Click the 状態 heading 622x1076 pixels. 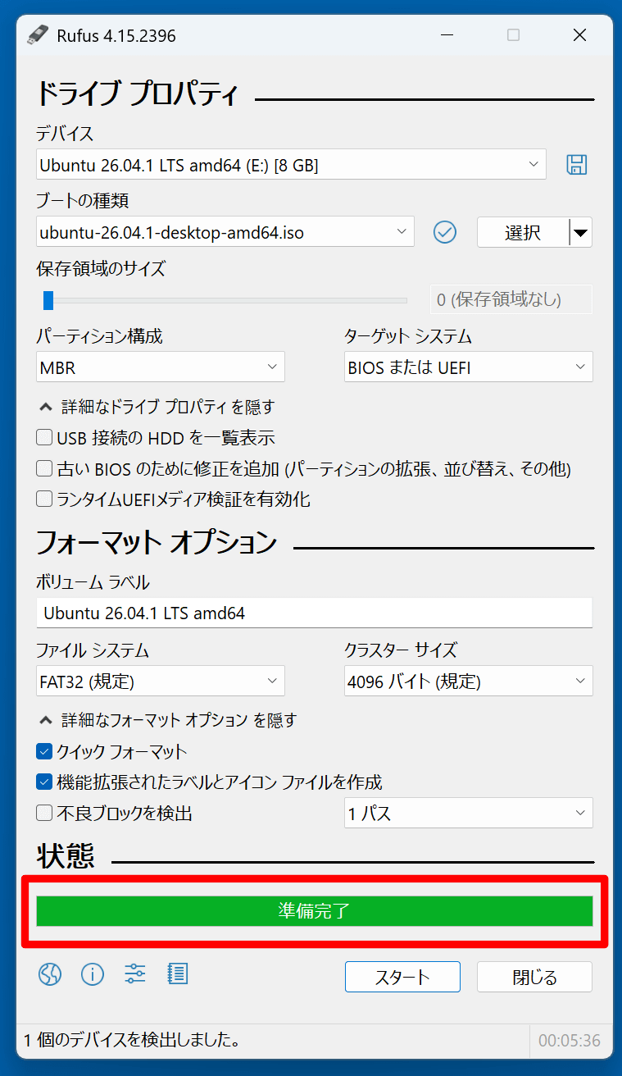point(66,855)
